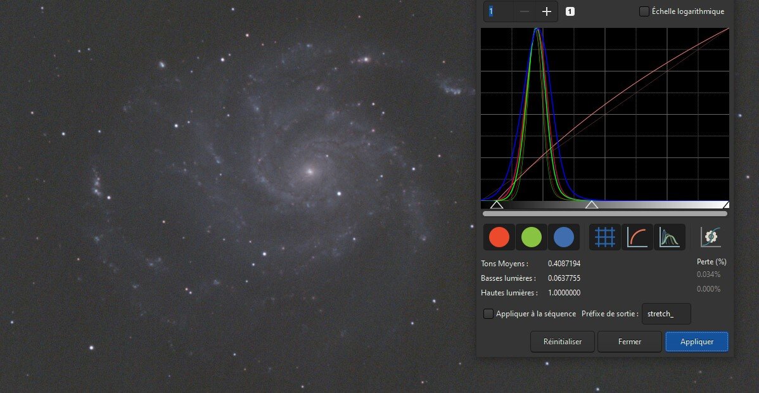Click the 0.034% loss value

(709, 274)
